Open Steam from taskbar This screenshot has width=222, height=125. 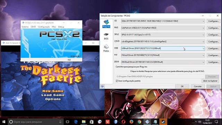(x=163, y=122)
